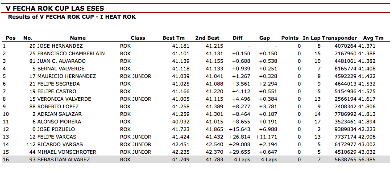Click the Pos column header

pos(10,38)
